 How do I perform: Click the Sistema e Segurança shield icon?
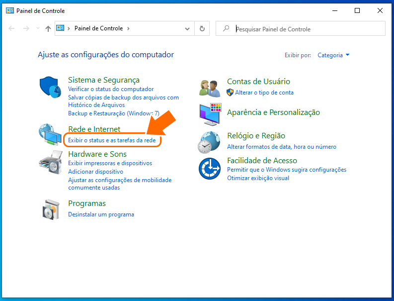click(50, 87)
